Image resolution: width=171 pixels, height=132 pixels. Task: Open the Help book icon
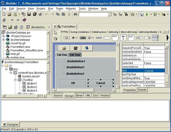point(24,20)
